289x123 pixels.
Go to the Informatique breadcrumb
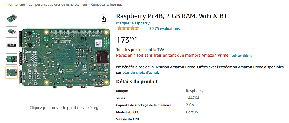click(x=15, y=5)
